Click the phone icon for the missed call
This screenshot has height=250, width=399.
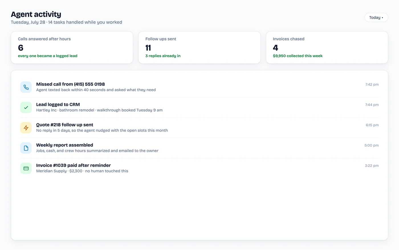click(x=26, y=87)
